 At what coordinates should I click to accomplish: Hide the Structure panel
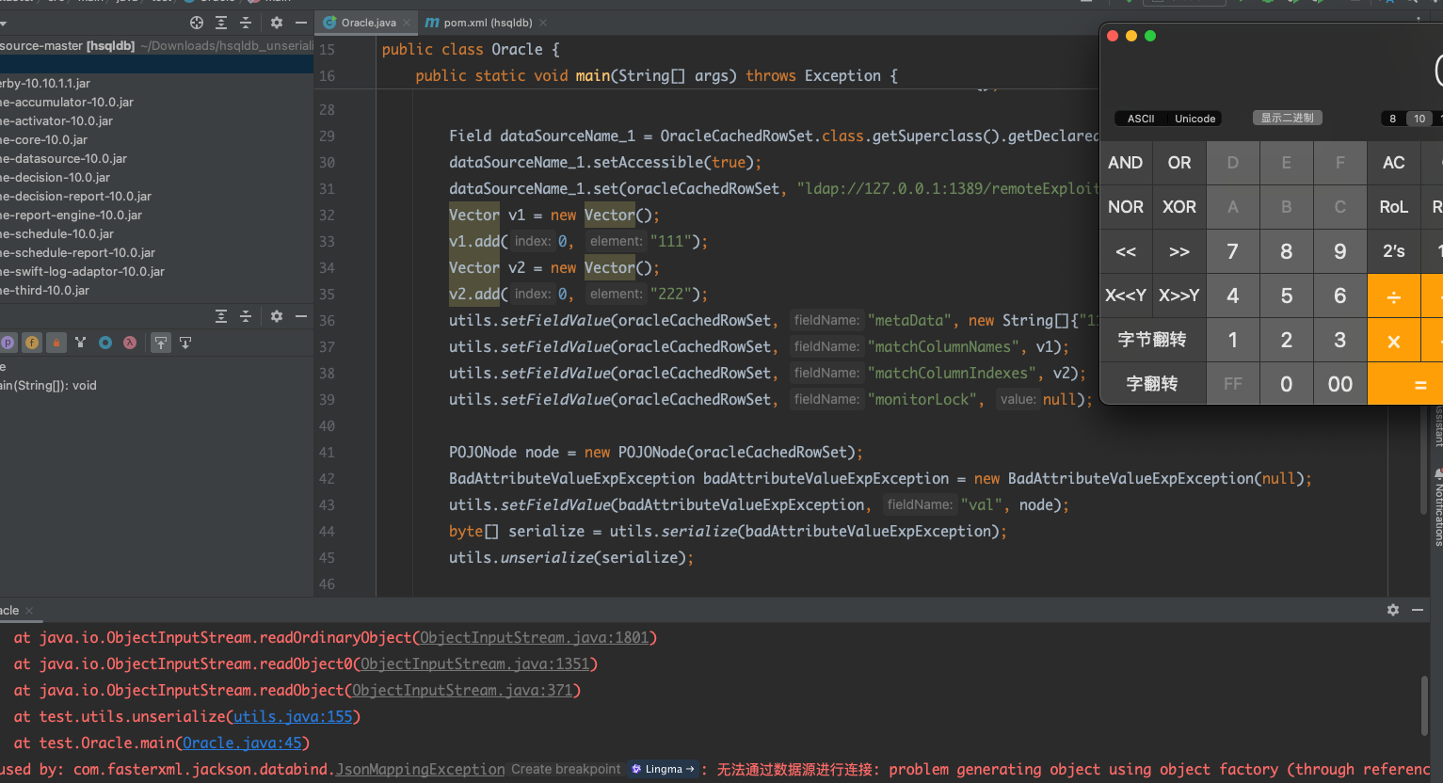point(301,316)
